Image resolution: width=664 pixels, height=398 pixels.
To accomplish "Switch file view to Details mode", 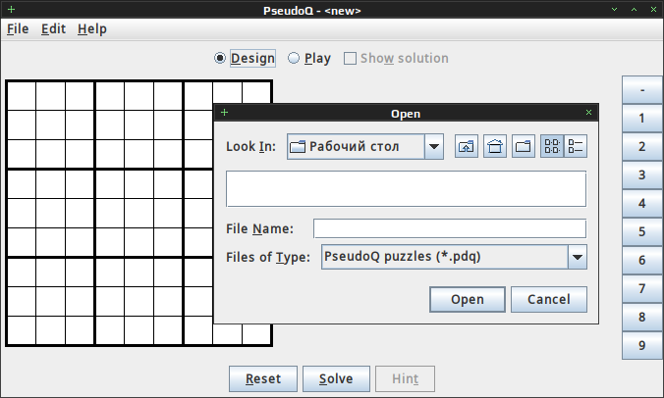I will (x=576, y=146).
